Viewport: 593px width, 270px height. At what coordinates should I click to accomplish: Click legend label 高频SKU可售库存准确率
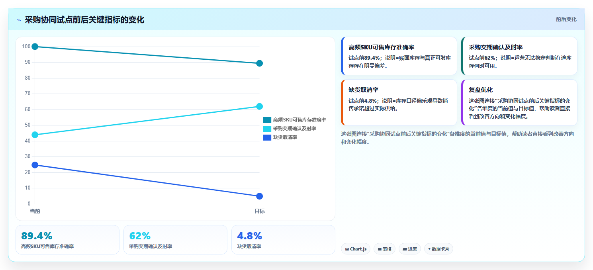(299, 120)
